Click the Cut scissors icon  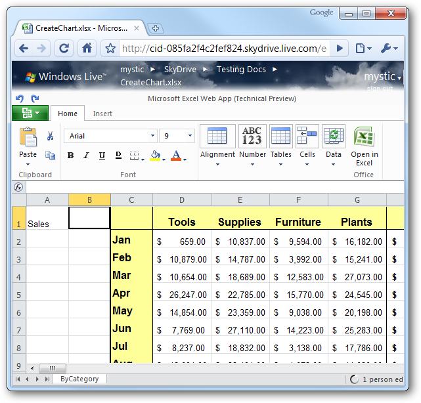coord(50,136)
